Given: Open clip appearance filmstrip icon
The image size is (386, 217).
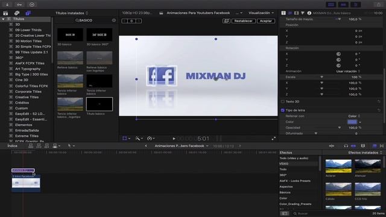Looking at the screenshot, I should [x=363, y=146].
